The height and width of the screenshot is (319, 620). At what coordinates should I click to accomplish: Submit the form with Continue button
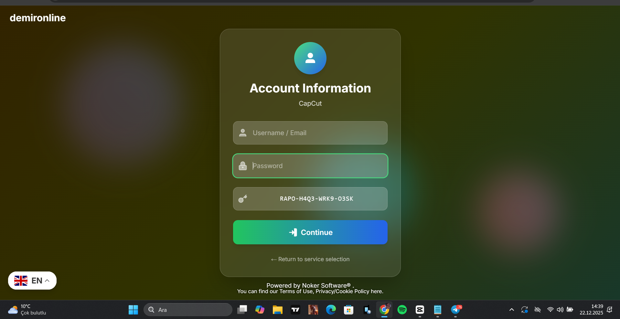[x=310, y=232]
